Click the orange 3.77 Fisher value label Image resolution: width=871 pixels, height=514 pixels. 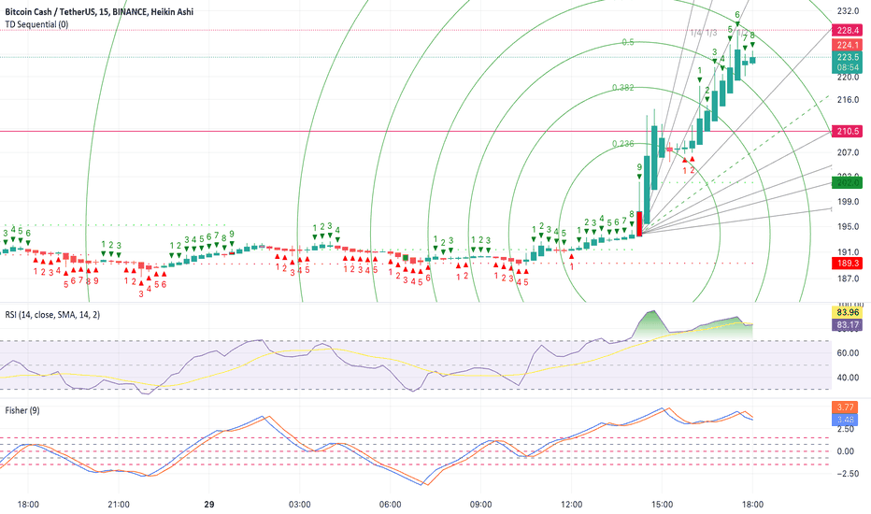pyautogui.click(x=846, y=407)
